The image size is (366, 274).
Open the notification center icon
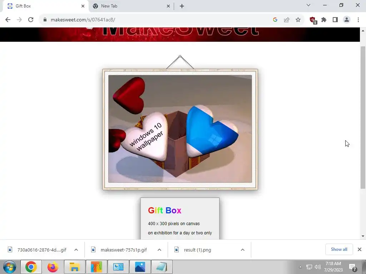(353, 267)
